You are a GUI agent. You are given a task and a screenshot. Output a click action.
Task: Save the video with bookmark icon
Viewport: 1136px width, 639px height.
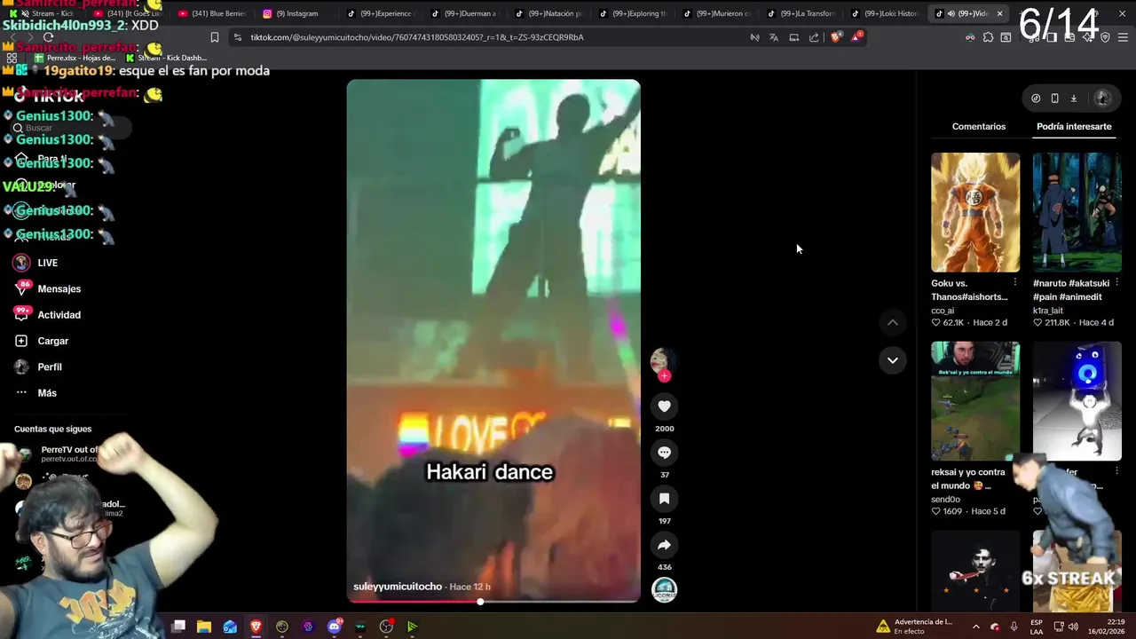(x=664, y=499)
